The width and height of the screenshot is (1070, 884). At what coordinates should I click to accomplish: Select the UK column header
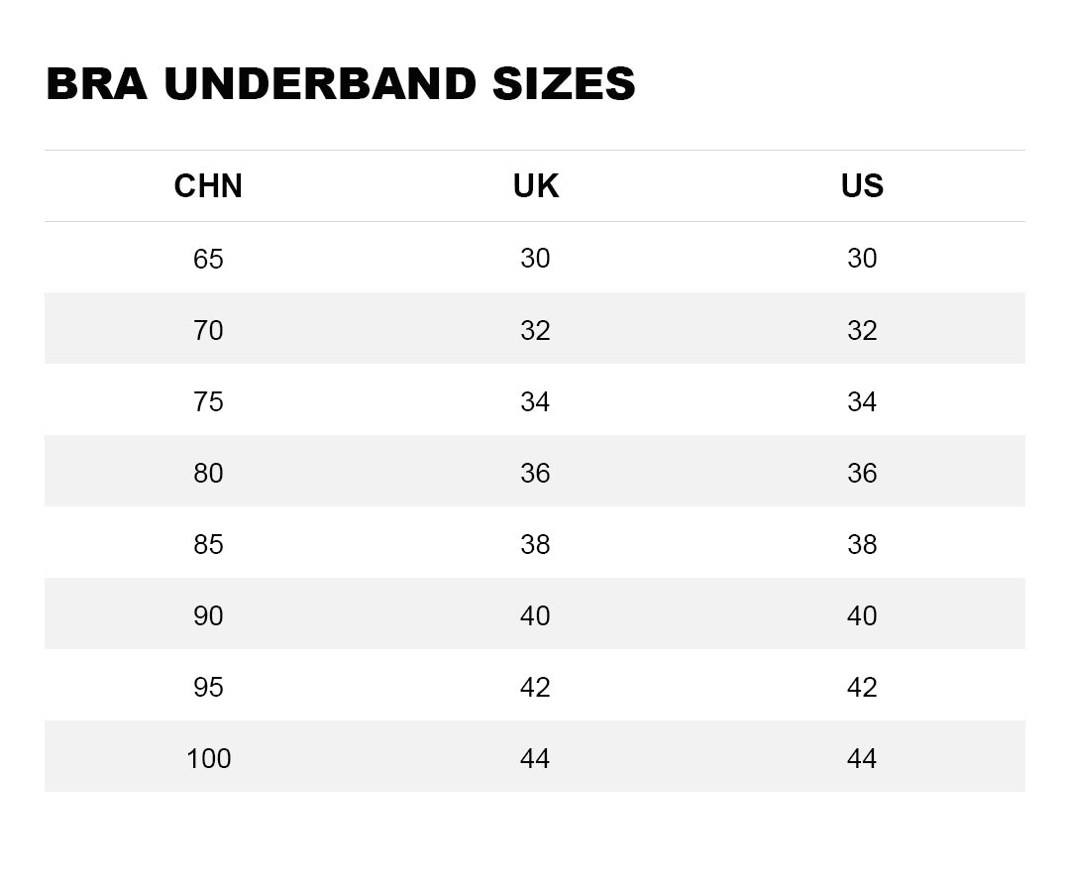pyautogui.click(x=535, y=186)
